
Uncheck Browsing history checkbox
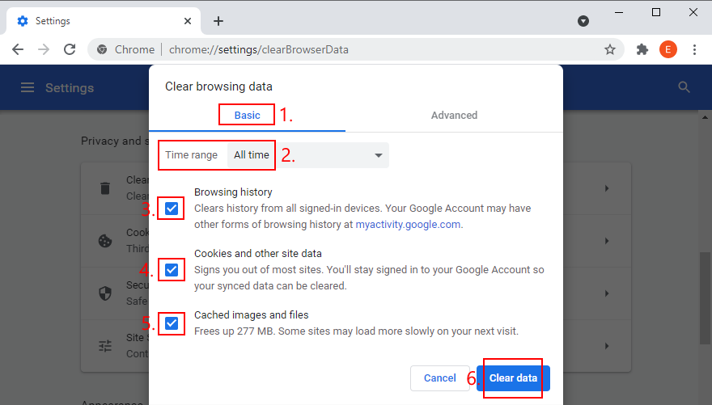coord(172,209)
